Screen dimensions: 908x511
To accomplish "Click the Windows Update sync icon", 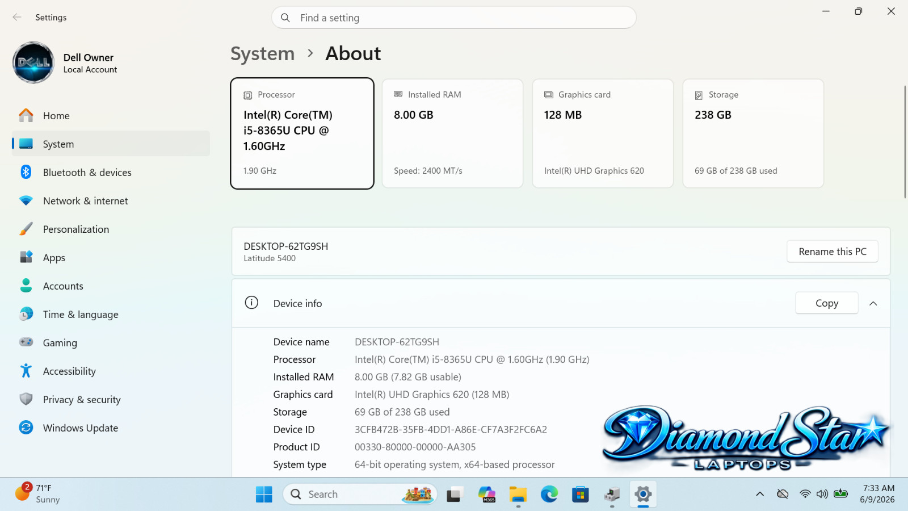I will pyautogui.click(x=26, y=428).
